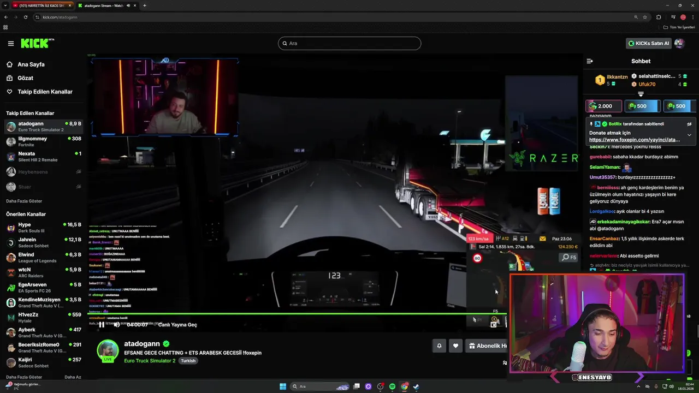699x393 pixels.
Task: Click the Turkish language tag
Action: (188, 361)
